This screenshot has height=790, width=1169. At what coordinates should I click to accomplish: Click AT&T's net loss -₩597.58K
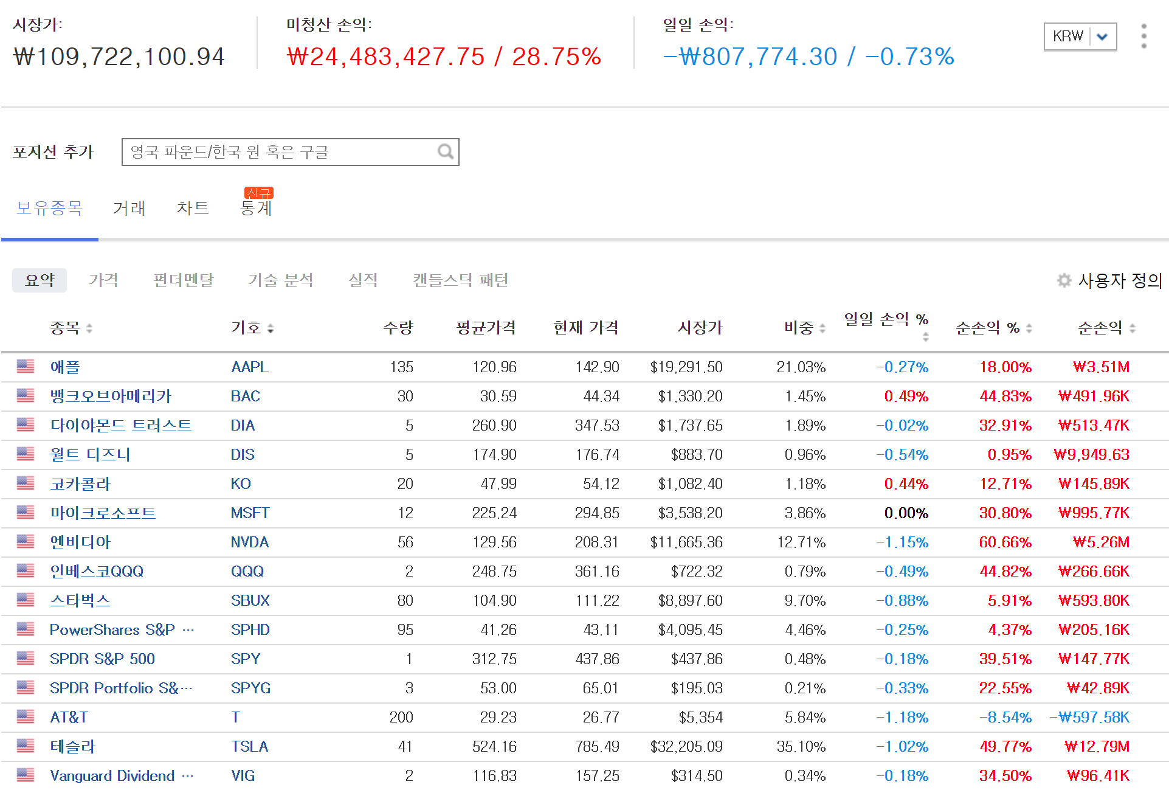[1090, 718]
